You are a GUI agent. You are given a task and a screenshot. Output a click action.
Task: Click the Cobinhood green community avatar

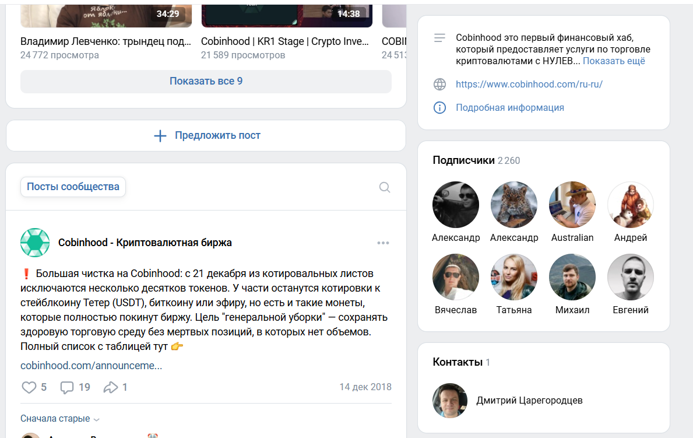[35, 243]
